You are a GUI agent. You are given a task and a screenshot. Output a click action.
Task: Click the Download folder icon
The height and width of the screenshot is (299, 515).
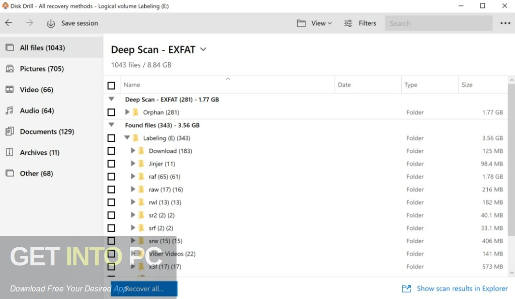[x=141, y=151]
